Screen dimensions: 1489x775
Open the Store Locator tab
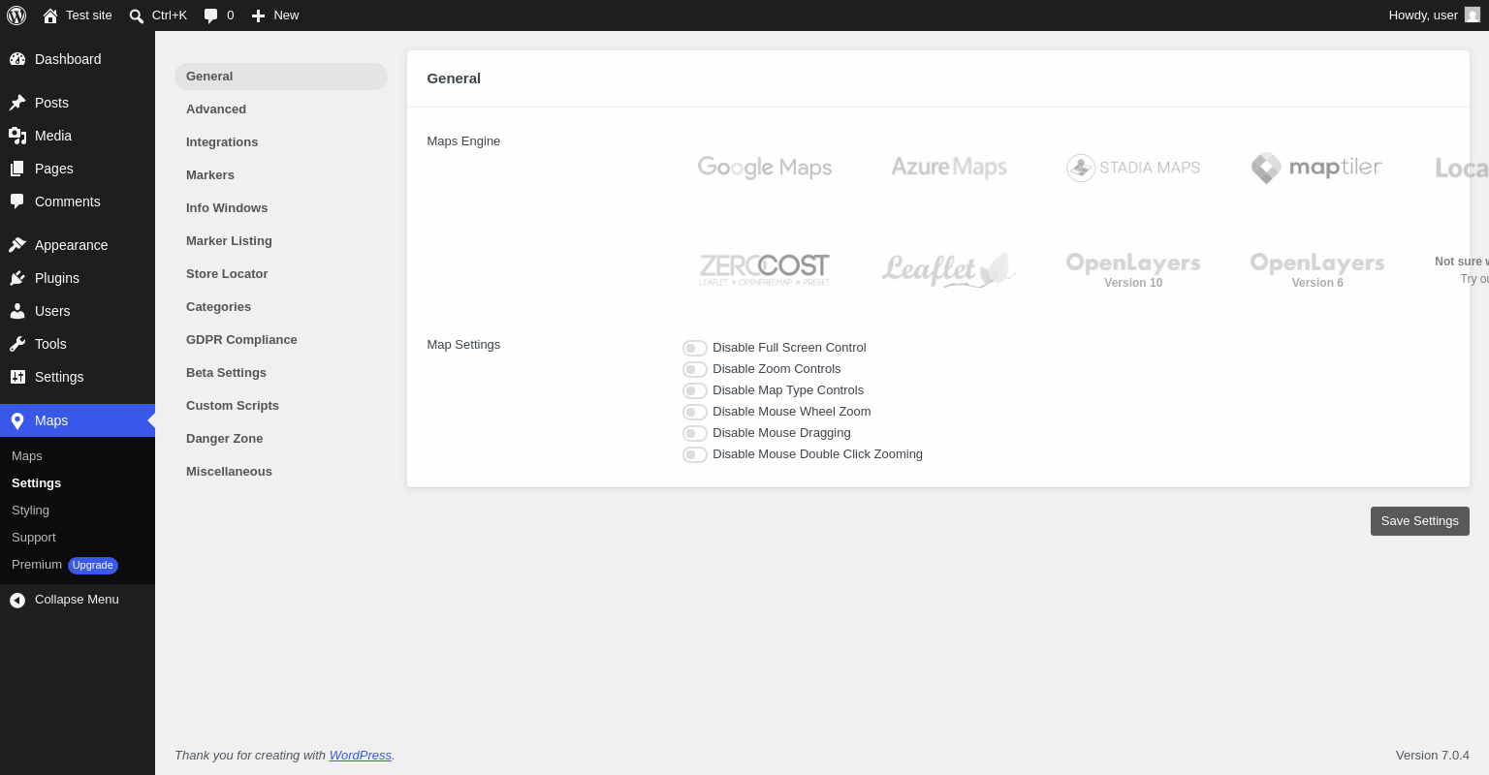[x=281, y=274]
